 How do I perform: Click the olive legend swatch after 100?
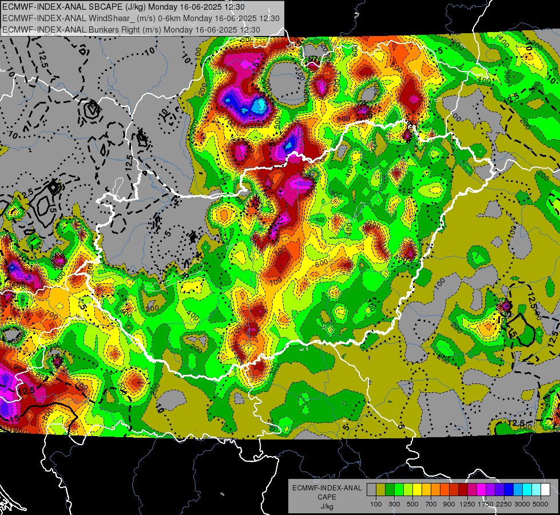[x=381, y=490]
